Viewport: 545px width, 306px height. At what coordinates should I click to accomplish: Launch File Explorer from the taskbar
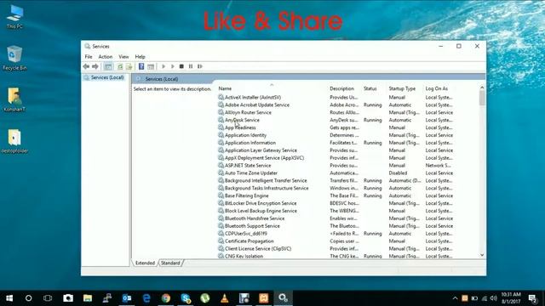tap(88, 298)
